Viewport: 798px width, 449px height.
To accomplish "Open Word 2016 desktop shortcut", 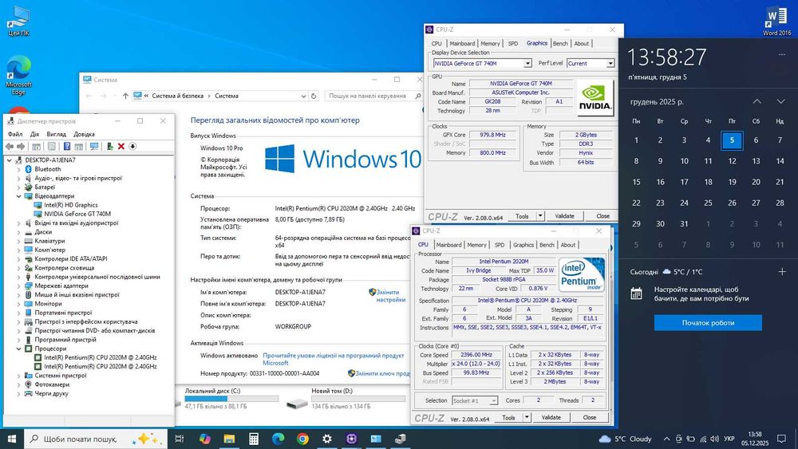I will 776,21.
